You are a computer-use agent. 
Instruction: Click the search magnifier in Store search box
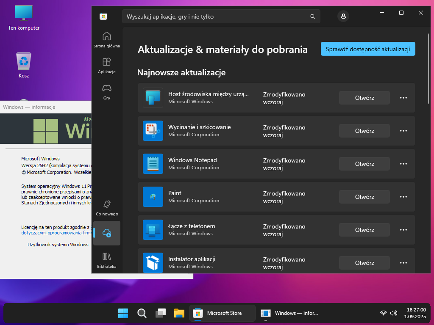coord(313,17)
